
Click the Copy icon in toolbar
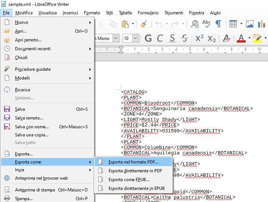tap(113, 24)
